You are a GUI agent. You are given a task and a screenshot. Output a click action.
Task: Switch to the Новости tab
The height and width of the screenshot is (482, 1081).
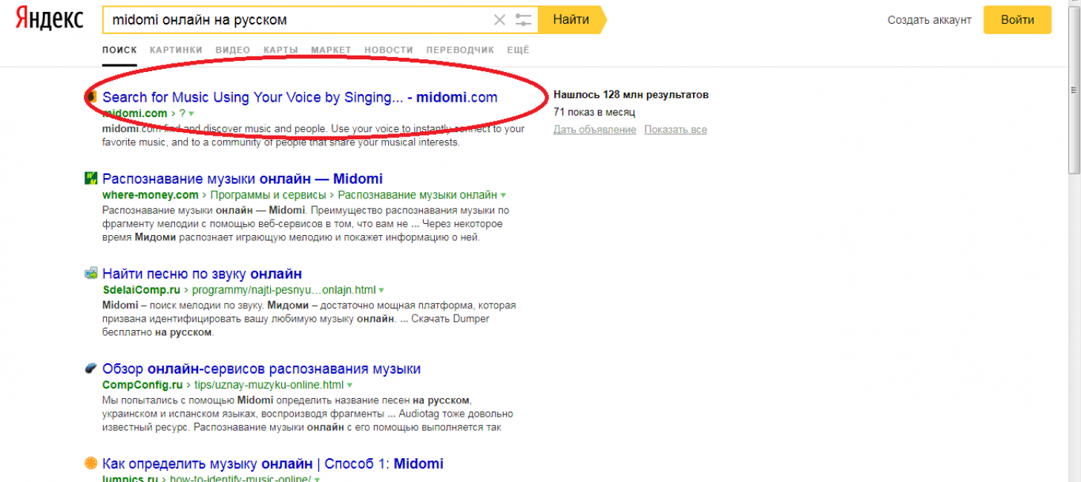[x=389, y=50]
